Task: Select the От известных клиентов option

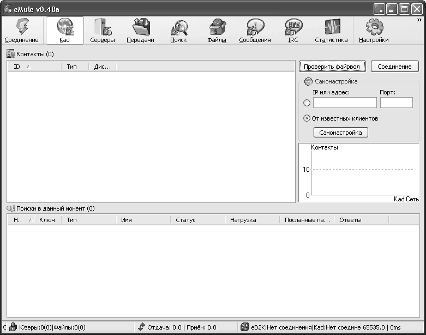Action: pos(307,118)
